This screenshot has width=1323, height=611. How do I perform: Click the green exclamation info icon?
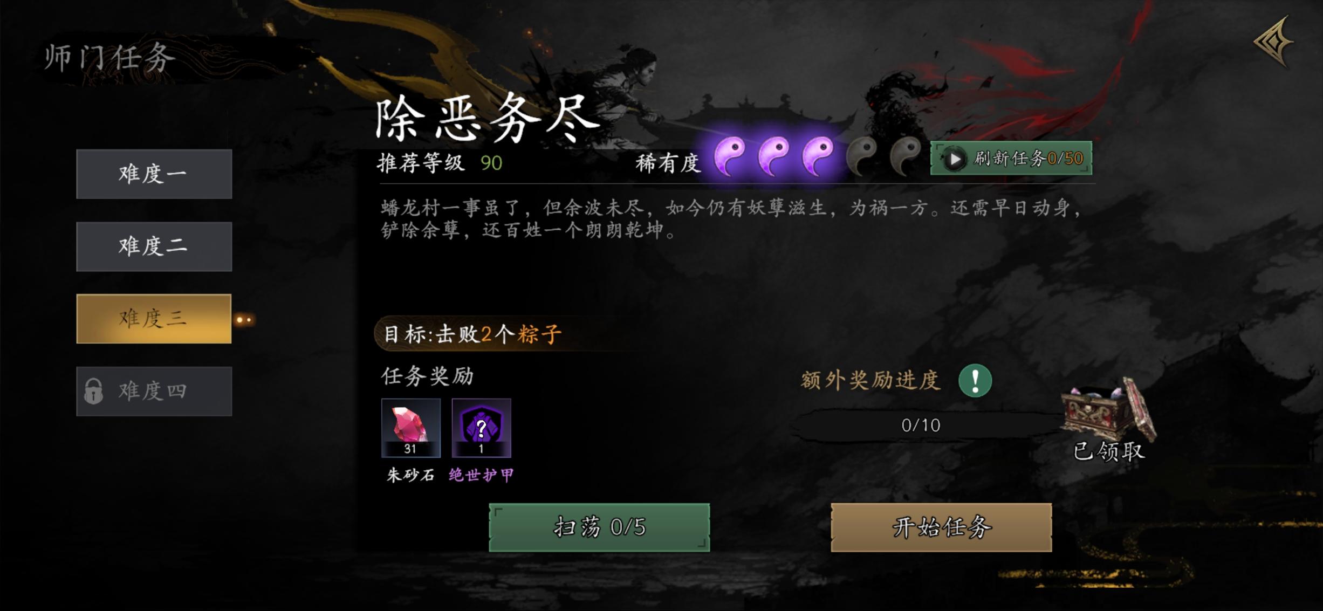(975, 381)
